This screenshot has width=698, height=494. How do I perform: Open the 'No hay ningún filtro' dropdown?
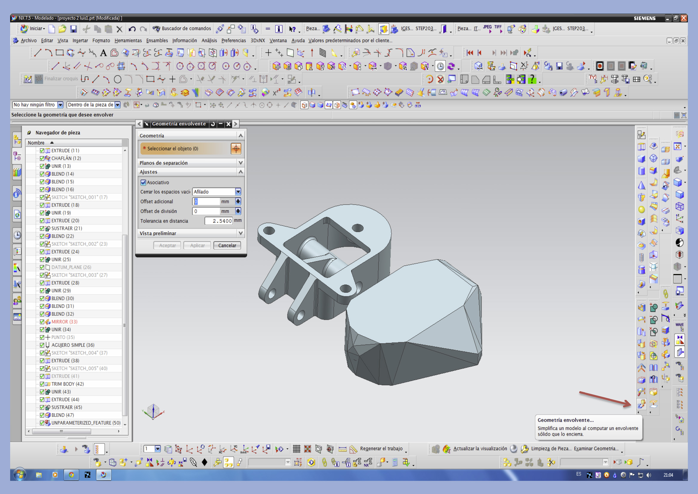point(60,105)
